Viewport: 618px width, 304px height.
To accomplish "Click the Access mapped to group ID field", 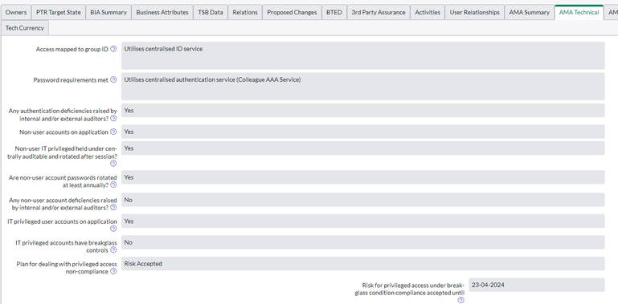I will 363,55.
